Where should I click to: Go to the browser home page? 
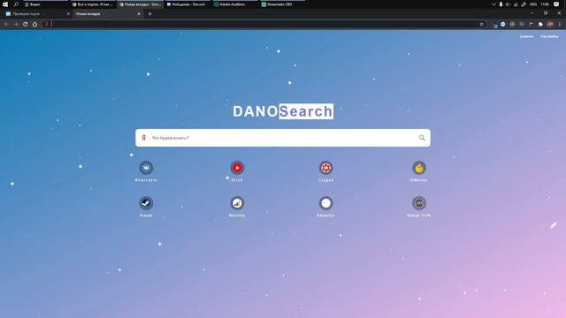coord(34,24)
